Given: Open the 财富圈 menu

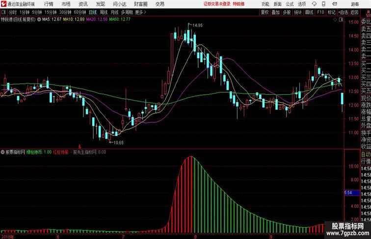Looking at the screenshot, I should [x=140, y=4].
